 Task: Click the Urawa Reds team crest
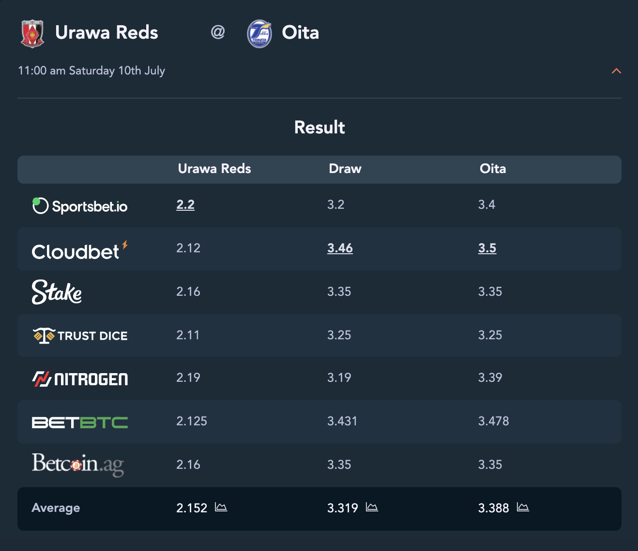(32, 33)
